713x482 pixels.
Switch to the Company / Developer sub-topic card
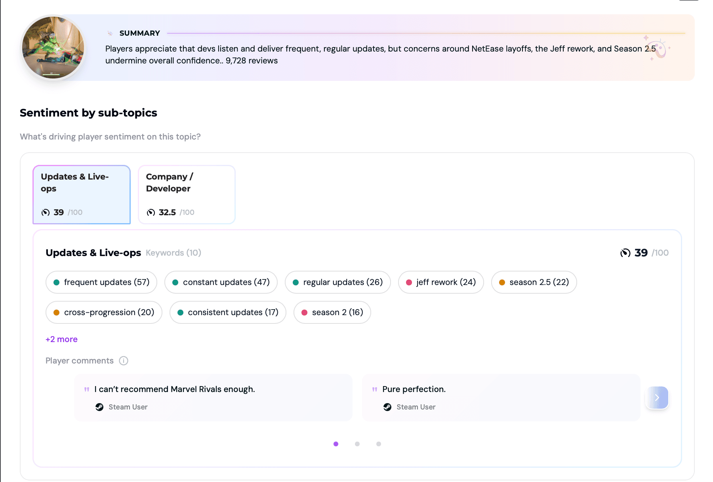click(187, 195)
